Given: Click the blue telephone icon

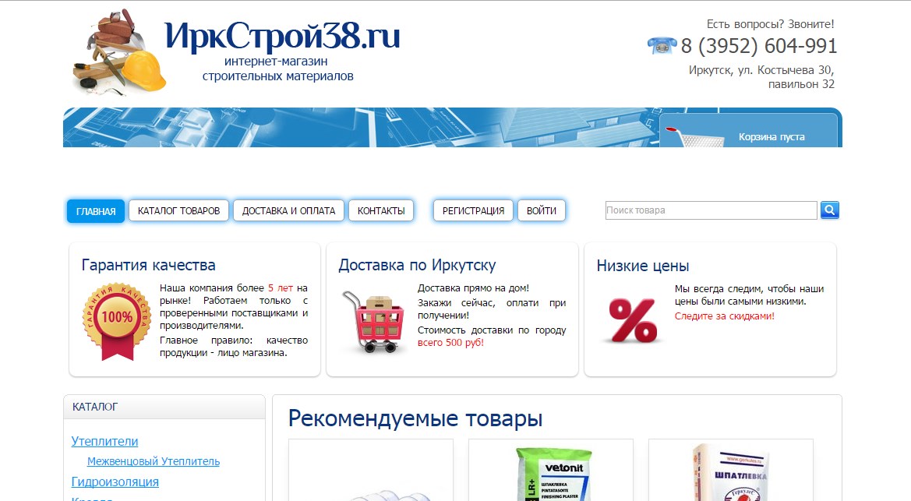Looking at the screenshot, I should click(x=662, y=46).
